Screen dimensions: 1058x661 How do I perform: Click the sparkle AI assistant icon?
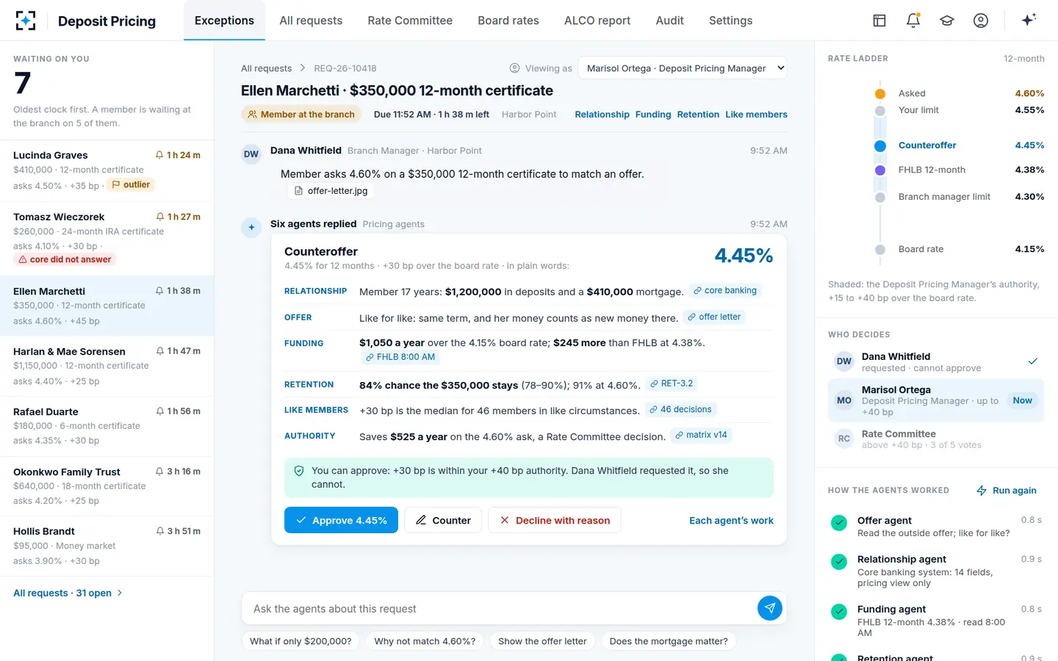[1029, 20]
